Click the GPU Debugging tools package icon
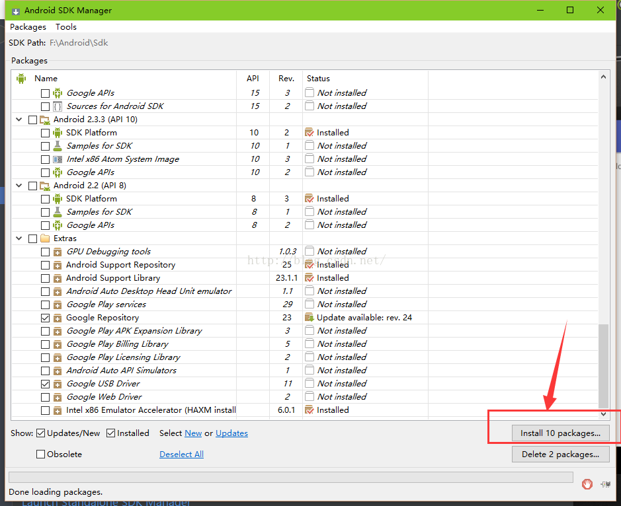Image resolution: width=621 pixels, height=506 pixels. tap(58, 252)
